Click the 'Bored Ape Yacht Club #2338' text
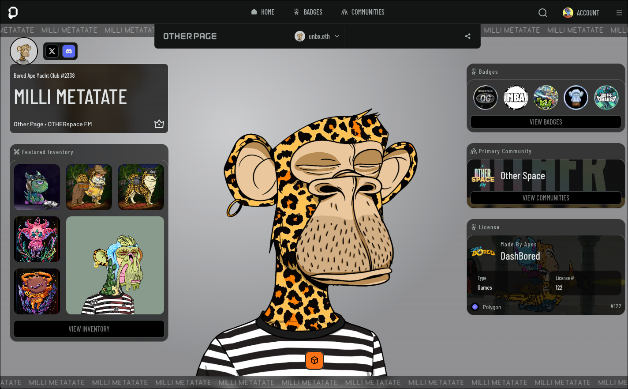 tap(44, 76)
